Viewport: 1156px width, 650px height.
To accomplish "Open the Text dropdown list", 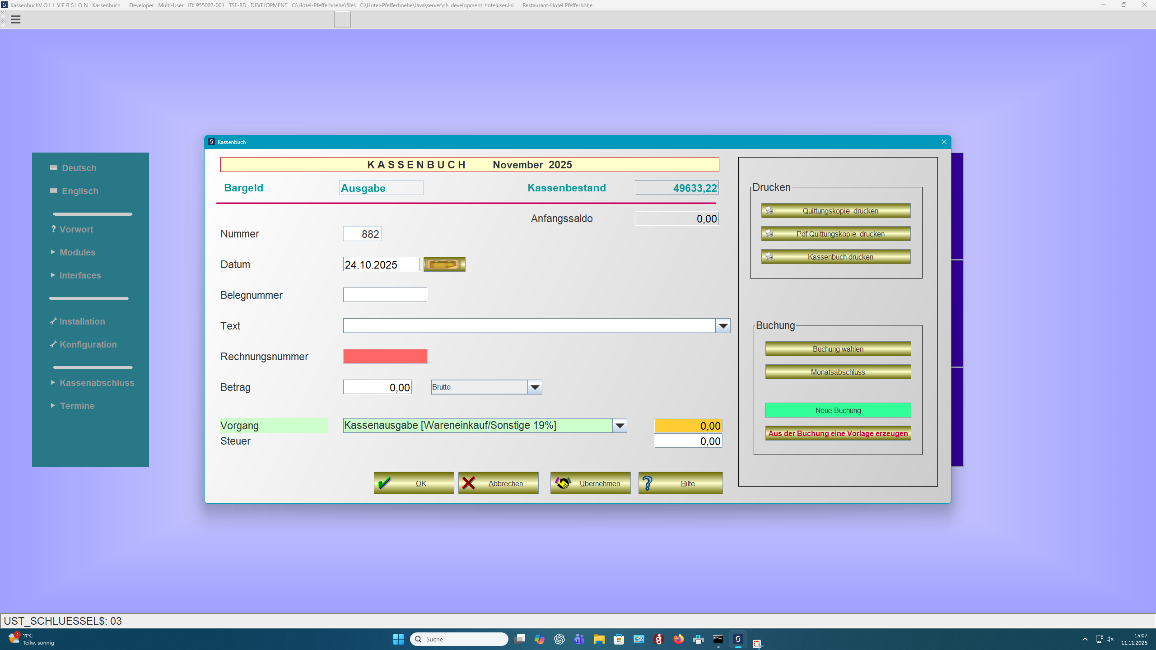I will (x=723, y=325).
